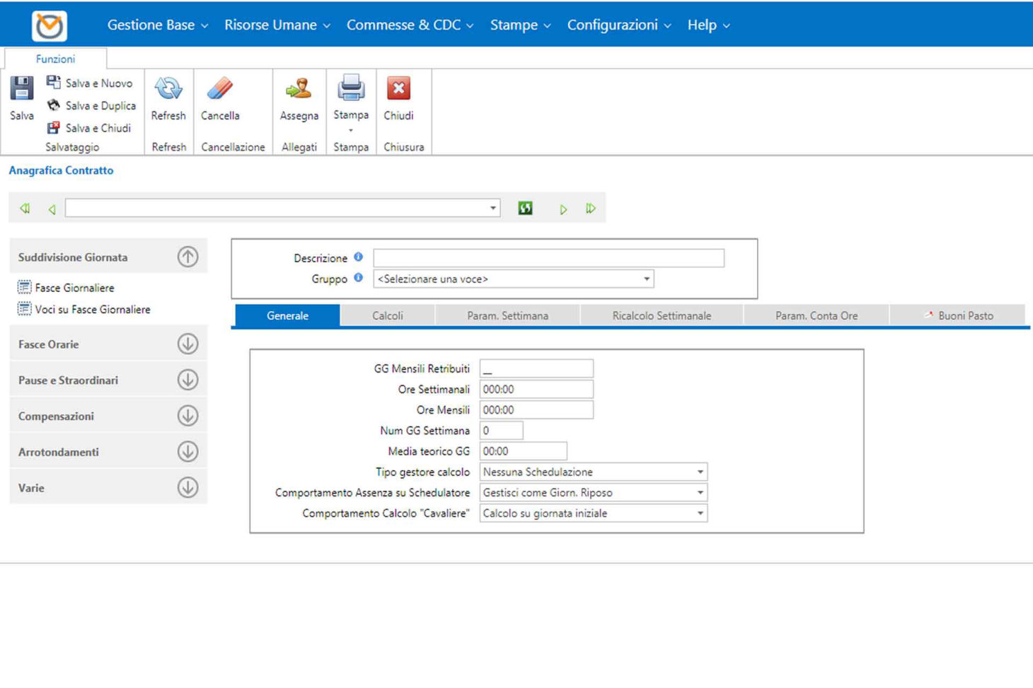1033x688 pixels.
Task: Click Salva e Duplica icon
Action: (x=53, y=105)
